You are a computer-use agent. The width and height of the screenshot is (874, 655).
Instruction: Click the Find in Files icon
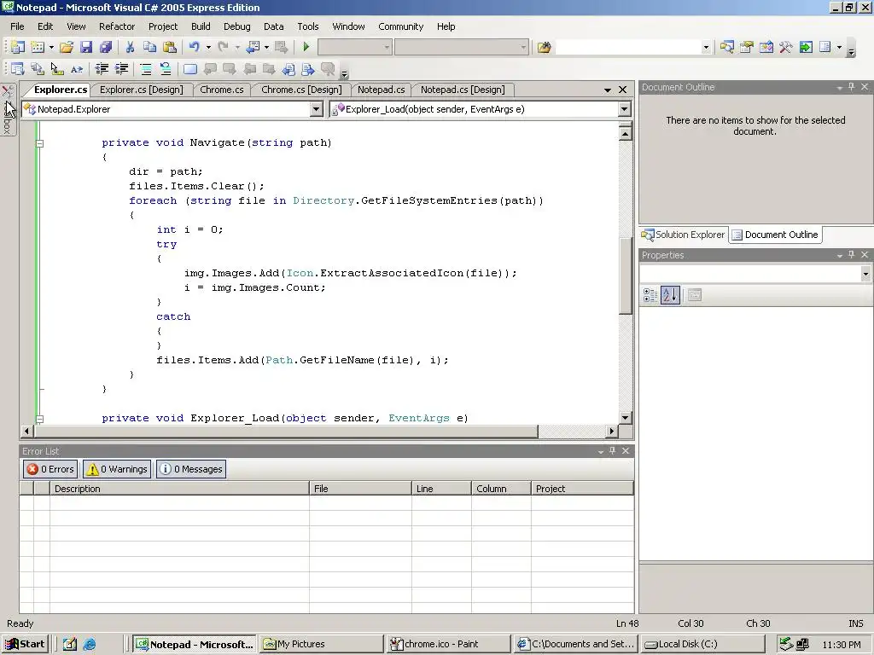(544, 48)
